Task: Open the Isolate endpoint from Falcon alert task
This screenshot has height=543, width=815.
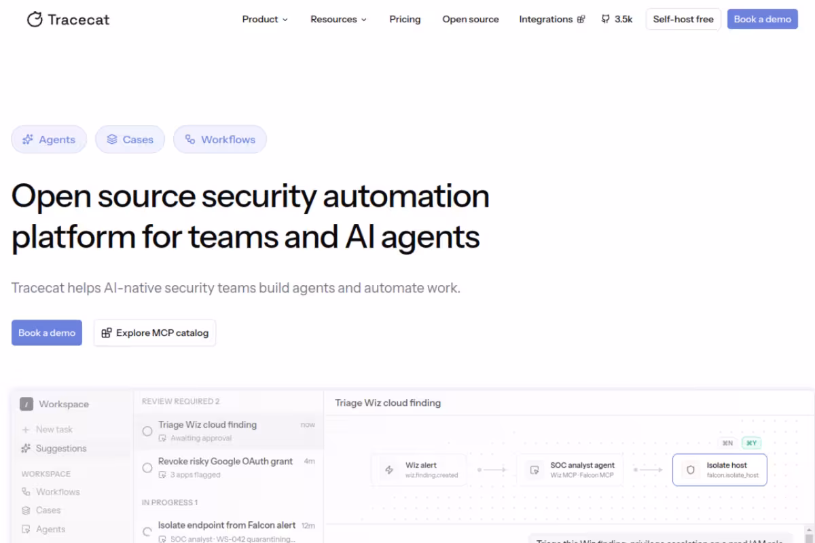Action: tap(228, 531)
